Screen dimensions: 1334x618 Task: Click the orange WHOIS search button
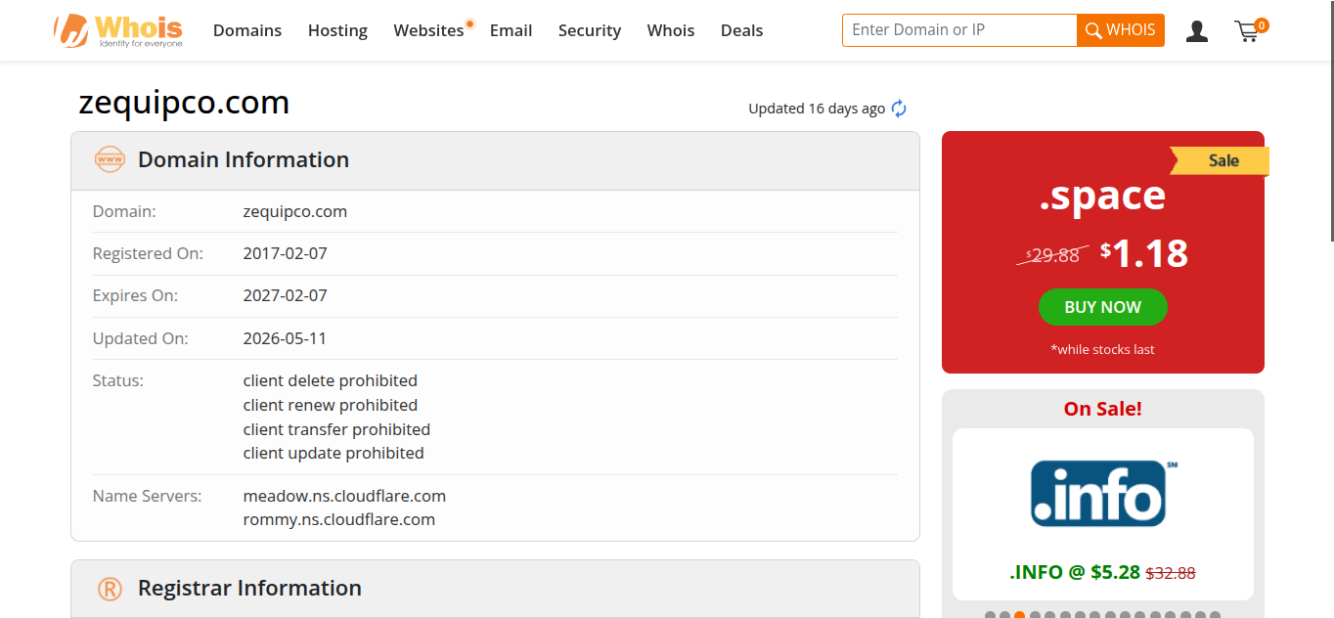pyautogui.click(x=1121, y=30)
